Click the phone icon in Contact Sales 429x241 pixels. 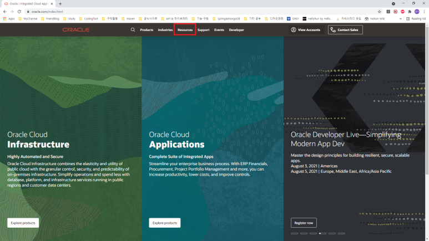(x=333, y=30)
